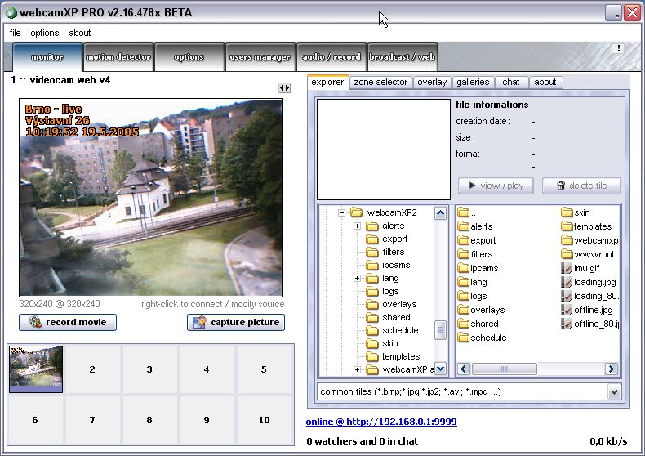This screenshot has height=456, width=645.
Task: Select the offline.jpg file
Action: pyautogui.click(x=587, y=310)
